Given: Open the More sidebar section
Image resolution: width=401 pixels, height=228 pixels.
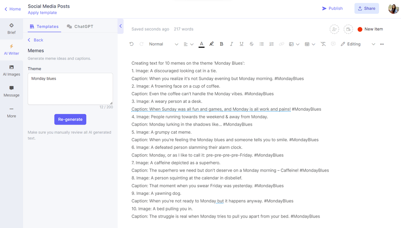Looking at the screenshot, I should click(x=12, y=112).
